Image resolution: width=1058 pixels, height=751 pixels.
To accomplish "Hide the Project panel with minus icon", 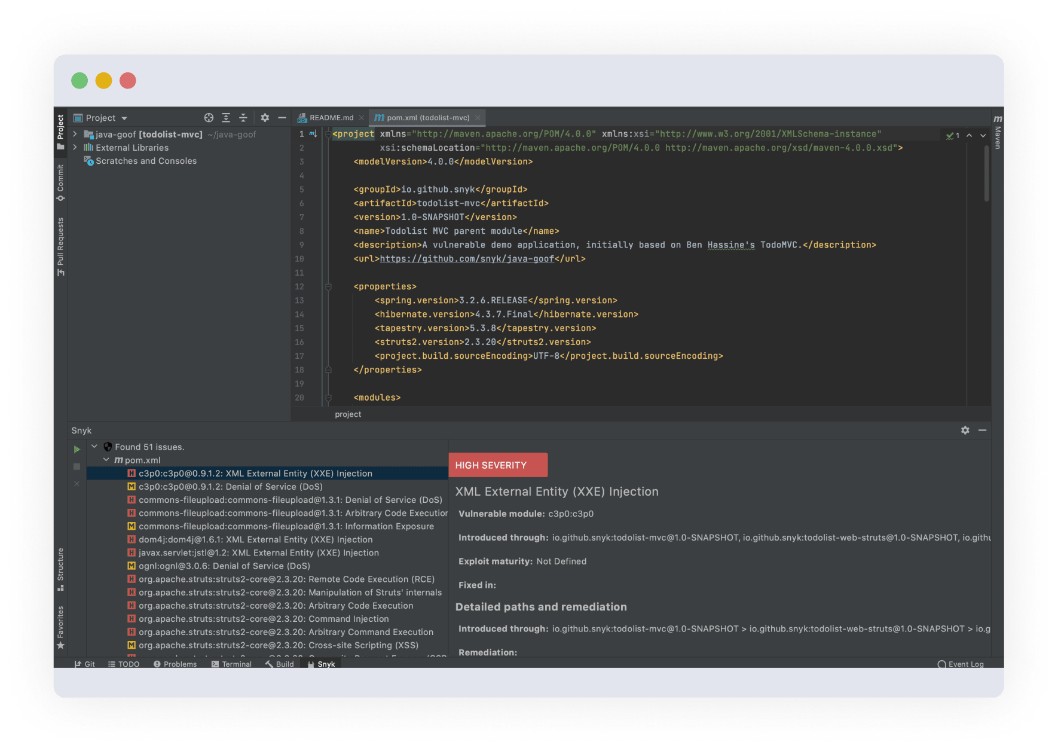I will click(x=282, y=118).
